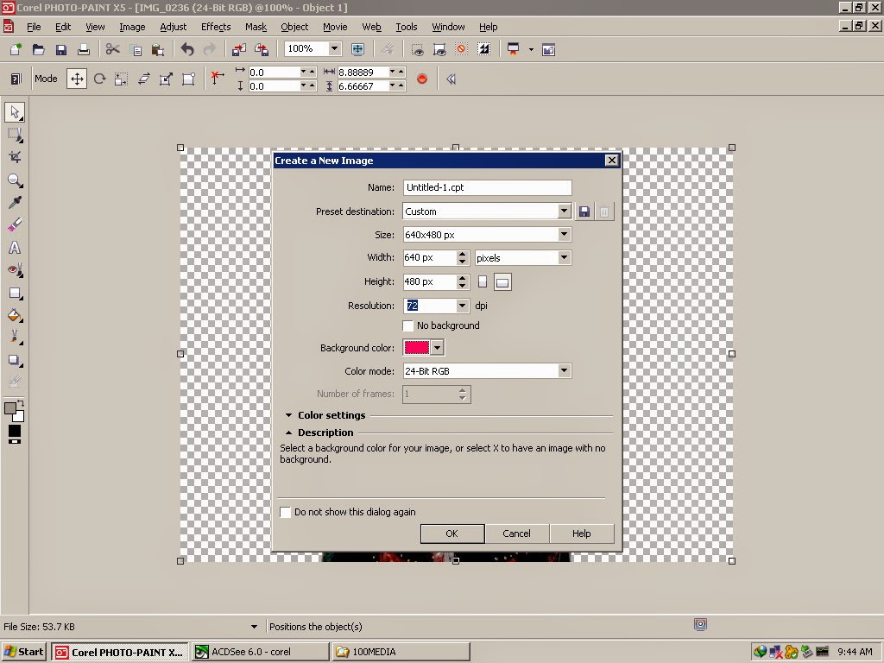Click the show mask marquee icon

tap(418, 49)
